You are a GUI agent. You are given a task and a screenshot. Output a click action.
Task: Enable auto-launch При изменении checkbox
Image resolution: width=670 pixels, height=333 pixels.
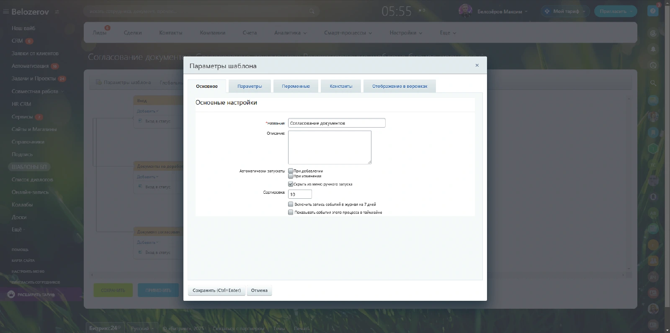pos(291,176)
